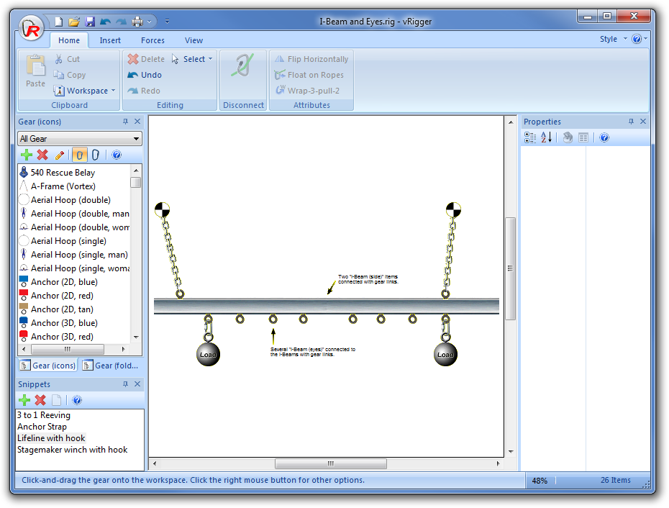The image size is (669, 508).
Task: Click the vRigger application logo button
Action: tap(32, 30)
